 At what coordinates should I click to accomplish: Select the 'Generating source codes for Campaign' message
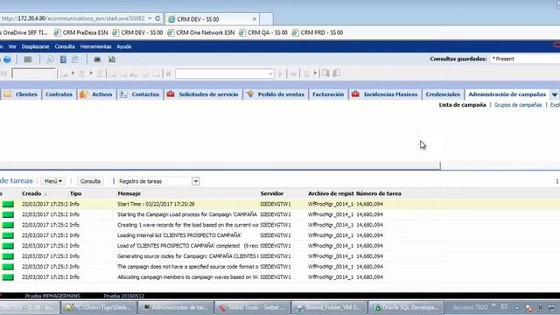(x=188, y=256)
